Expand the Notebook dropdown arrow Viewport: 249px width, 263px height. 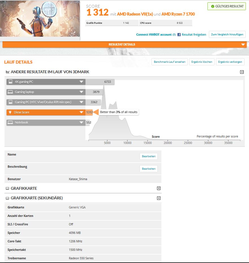click(x=81, y=122)
